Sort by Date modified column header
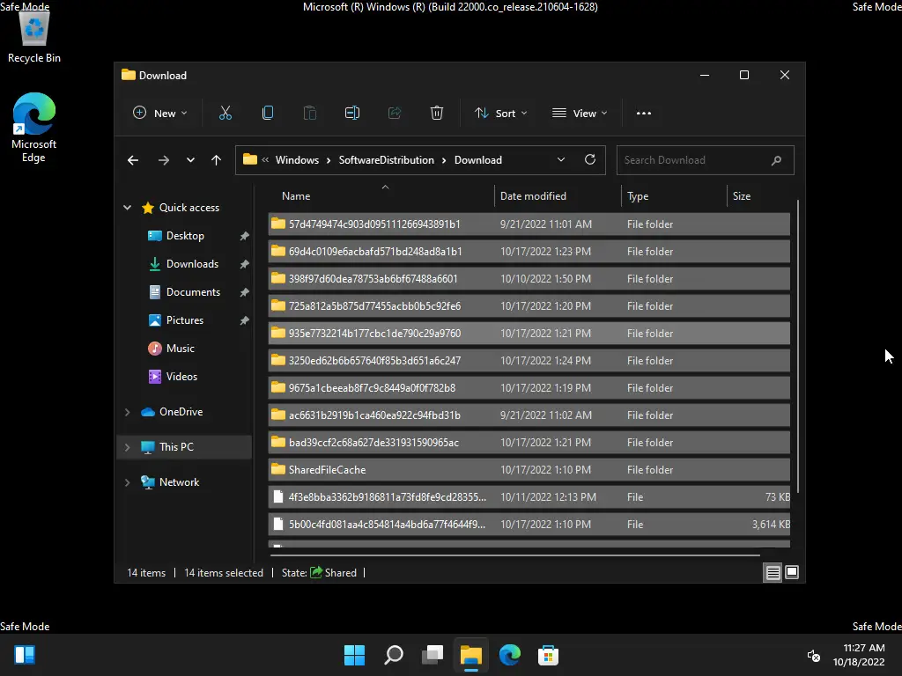902x676 pixels. pos(558,196)
